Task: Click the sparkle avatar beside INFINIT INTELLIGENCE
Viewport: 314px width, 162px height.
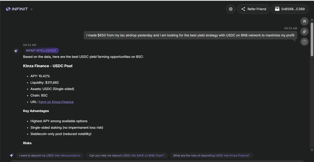Action: (16, 51)
